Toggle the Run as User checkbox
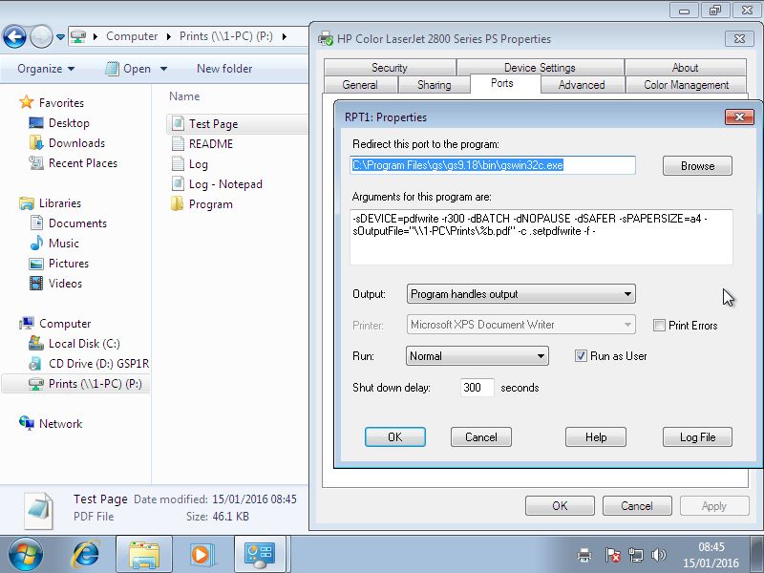764x573 pixels. tap(581, 355)
